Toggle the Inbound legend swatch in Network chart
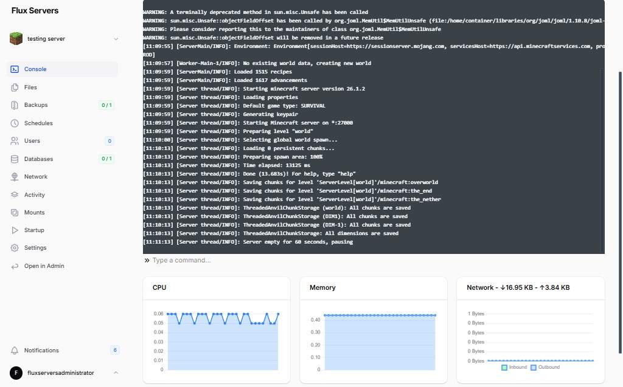623x387 pixels. point(504,367)
